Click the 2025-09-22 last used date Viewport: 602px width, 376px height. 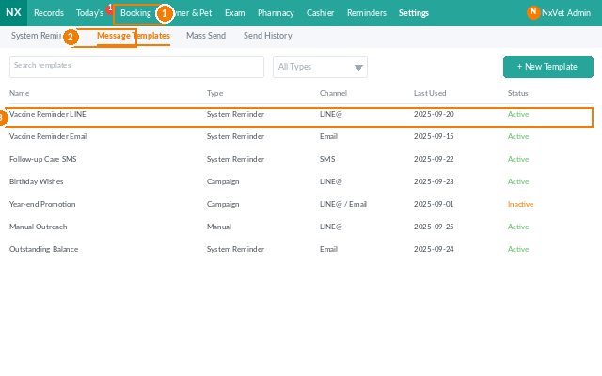click(x=434, y=159)
